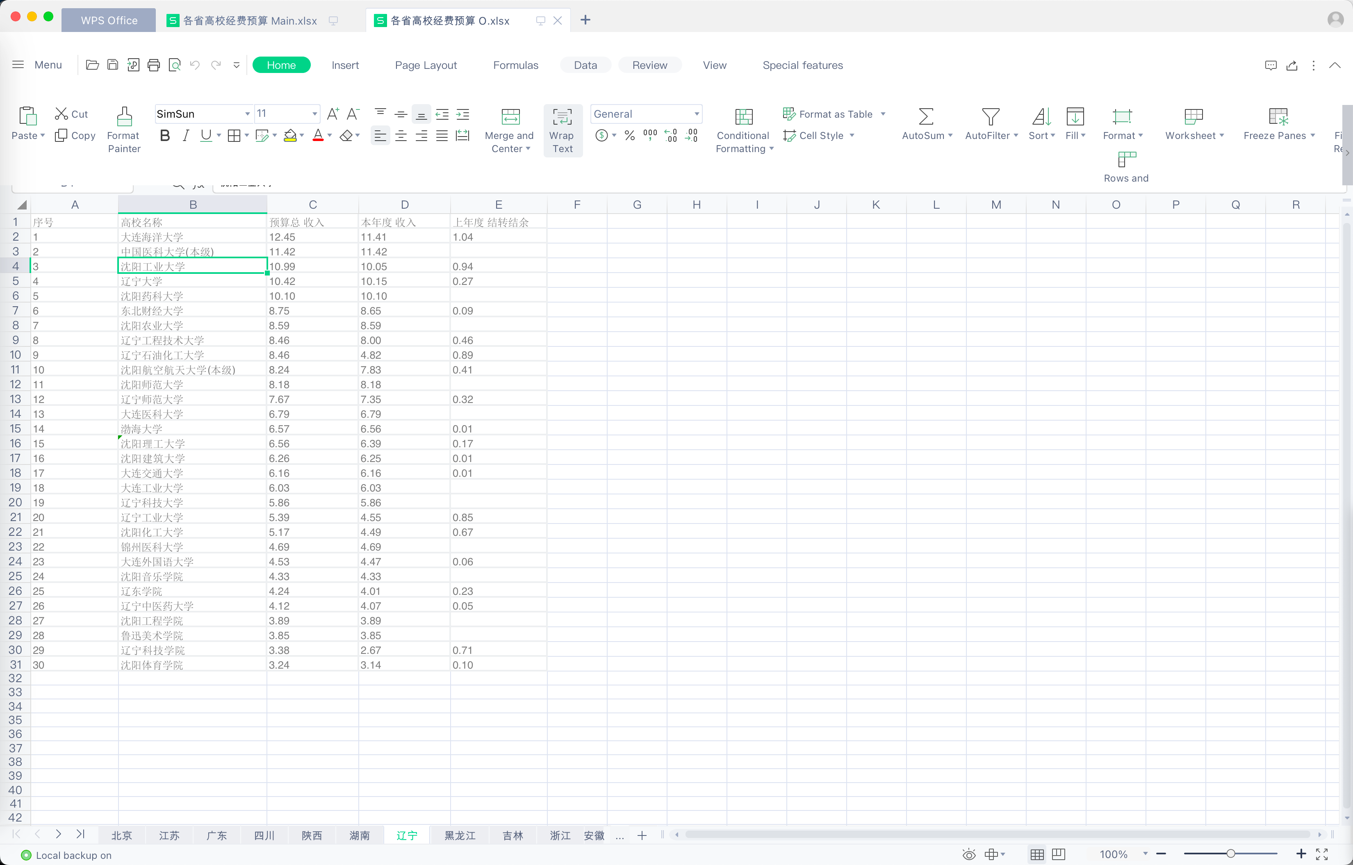Click the Decrease Indent icon
The height and width of the screenshot is (865, 1353).
(442, 115)
